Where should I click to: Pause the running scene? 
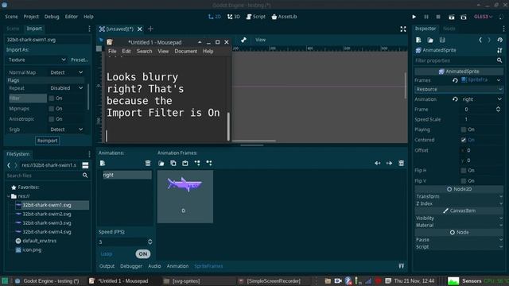coord(426,17)
